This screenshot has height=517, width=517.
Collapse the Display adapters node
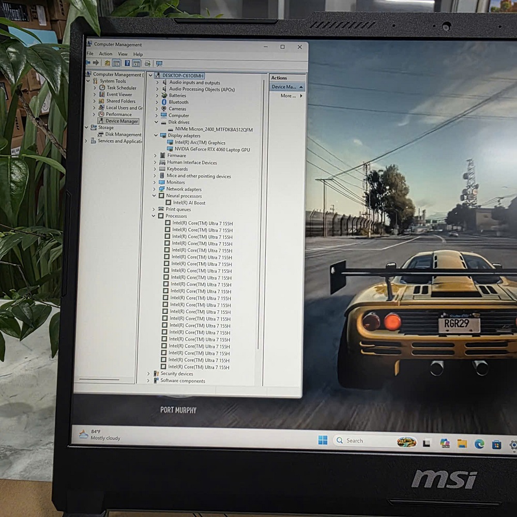[x=156, y=135]
